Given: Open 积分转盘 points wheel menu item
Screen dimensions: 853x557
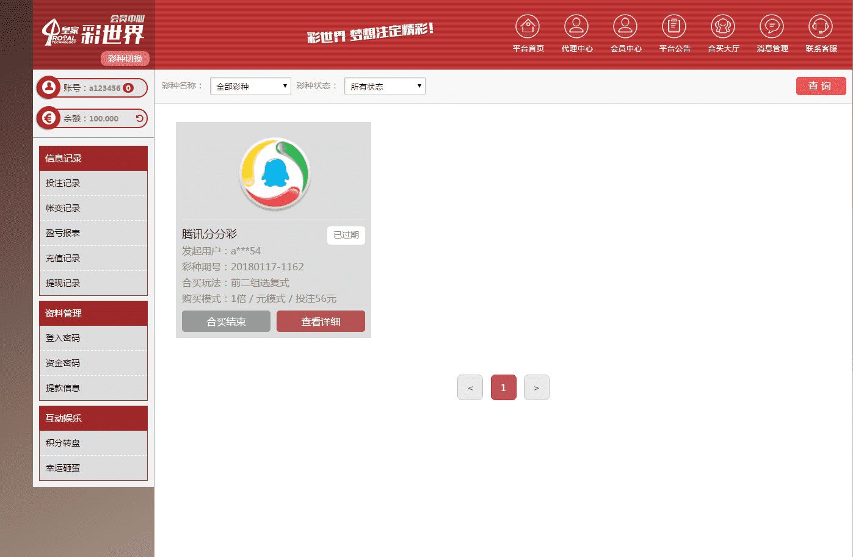Looking at the screenshot, I should click(63, 443).
